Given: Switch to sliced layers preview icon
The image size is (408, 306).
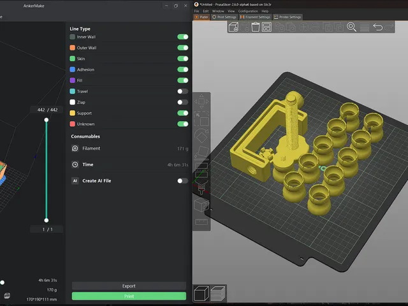Looking at the screenshot, I should (x=218, y=293).
